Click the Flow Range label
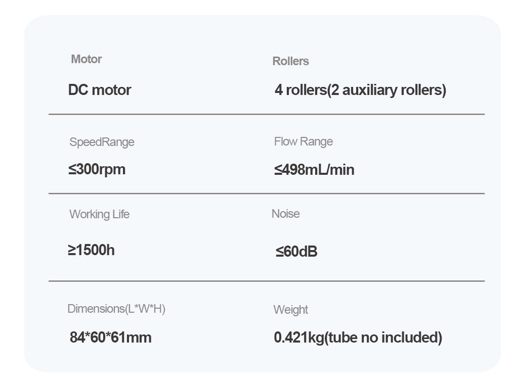 304,141
